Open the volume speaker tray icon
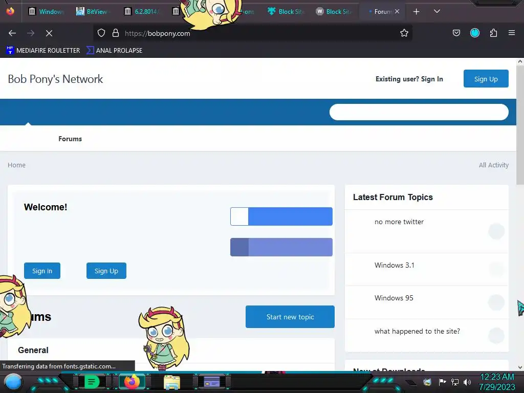This screenshot has height=393, width=524. (467, 382)
